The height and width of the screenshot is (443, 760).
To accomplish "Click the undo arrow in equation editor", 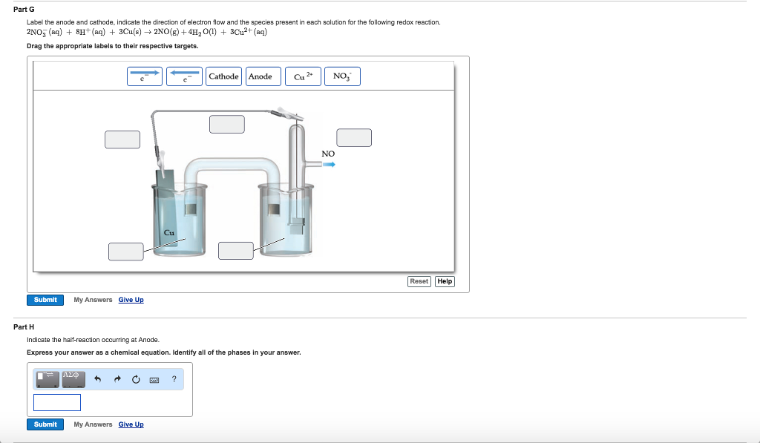I will [97, 379].
